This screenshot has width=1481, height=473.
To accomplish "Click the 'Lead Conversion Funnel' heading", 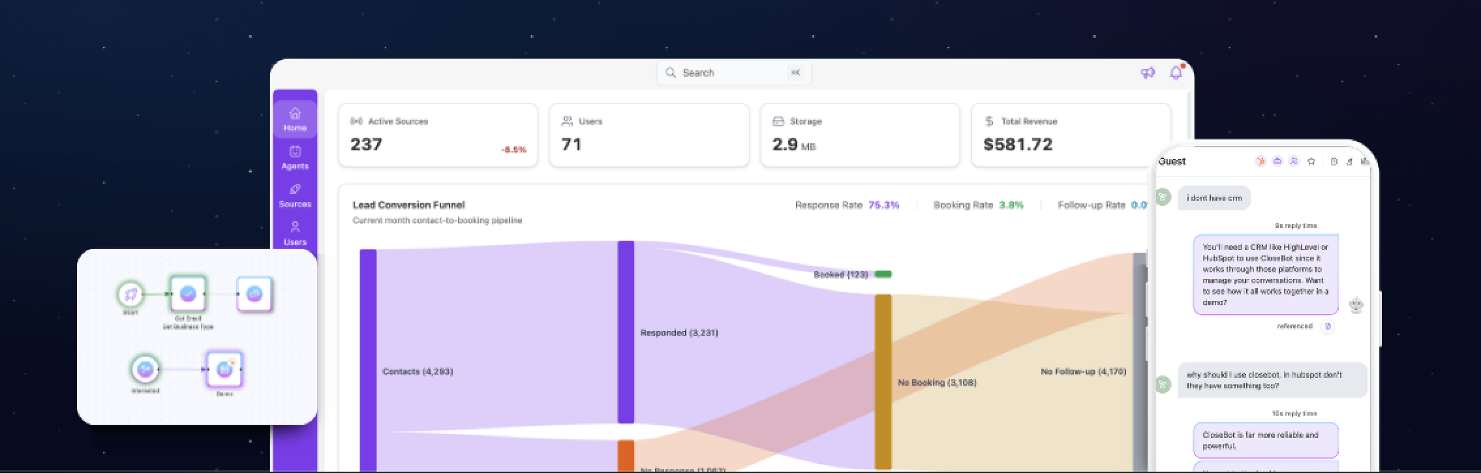I will pos(408,205).
